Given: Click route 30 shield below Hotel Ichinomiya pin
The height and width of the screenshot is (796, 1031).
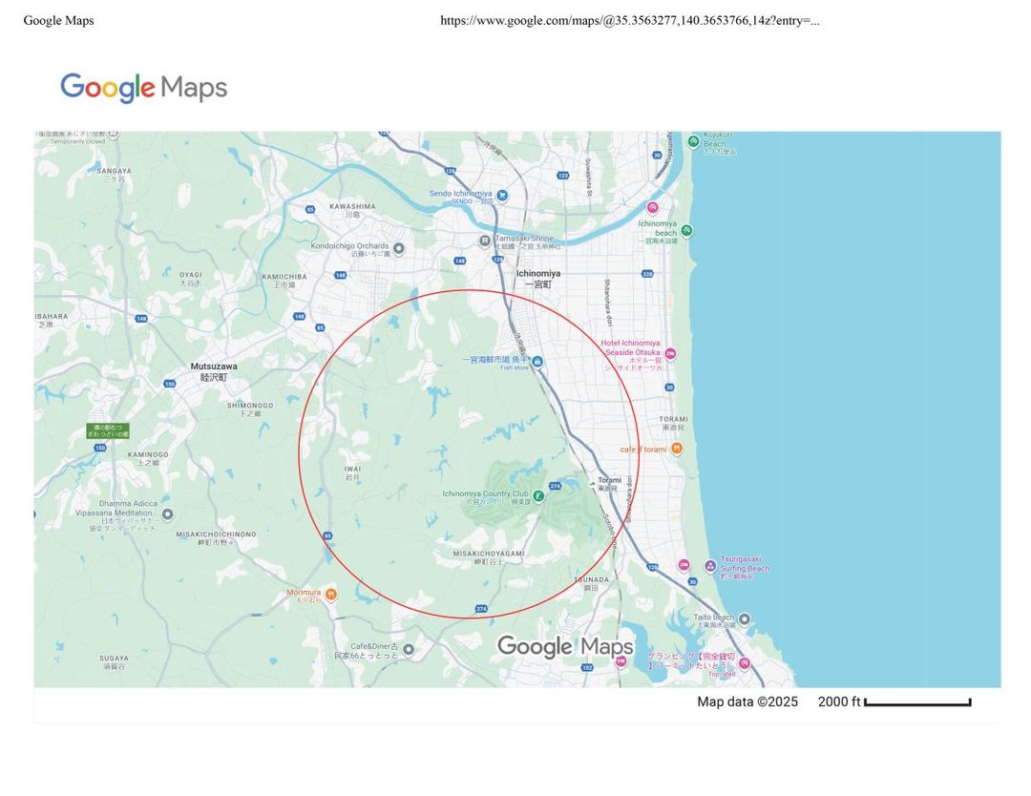Looking at the screenshot, I should pos(669,388).
